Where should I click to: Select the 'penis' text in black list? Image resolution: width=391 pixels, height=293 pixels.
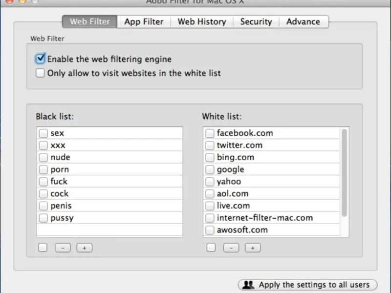coord(61,206)
